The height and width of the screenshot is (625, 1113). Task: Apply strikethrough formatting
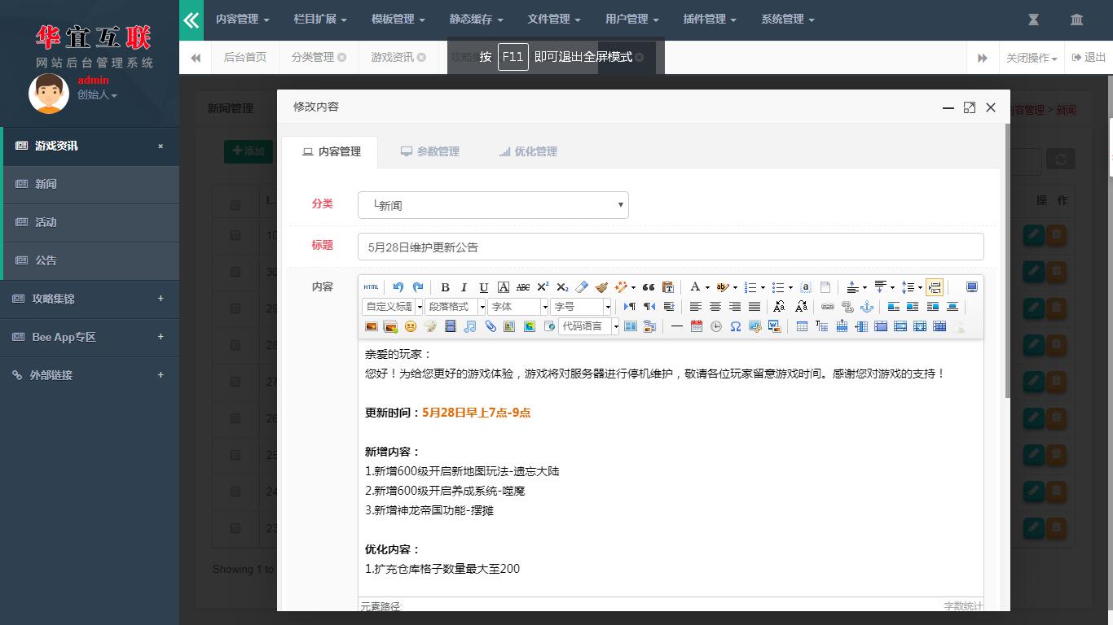(x=523, y=287)
